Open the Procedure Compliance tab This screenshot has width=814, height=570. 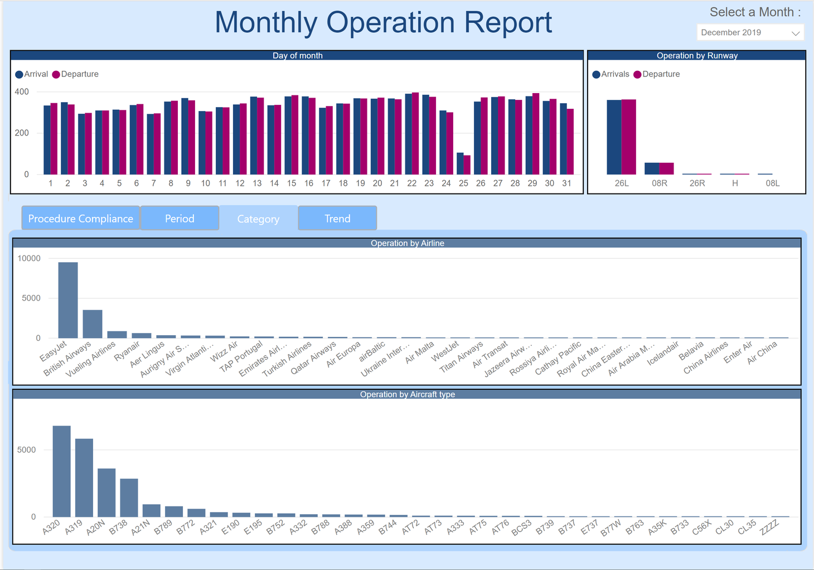(x=80, y=218)
